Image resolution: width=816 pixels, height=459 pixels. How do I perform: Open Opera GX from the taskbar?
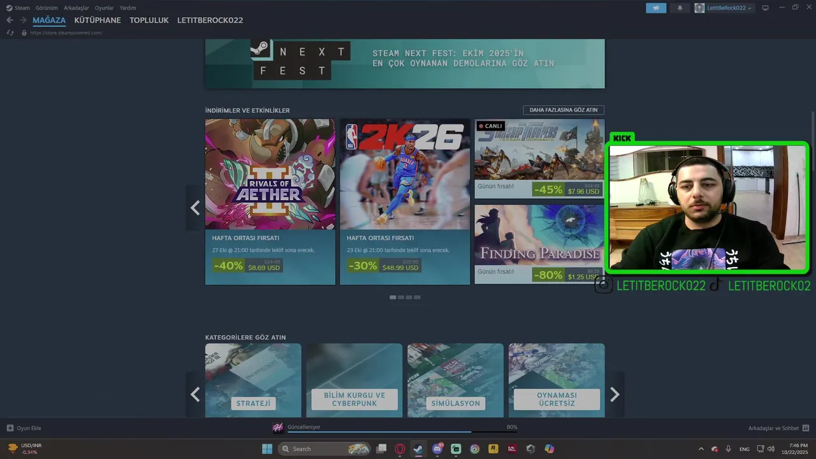pyautogui.click(x=400, y=449)
